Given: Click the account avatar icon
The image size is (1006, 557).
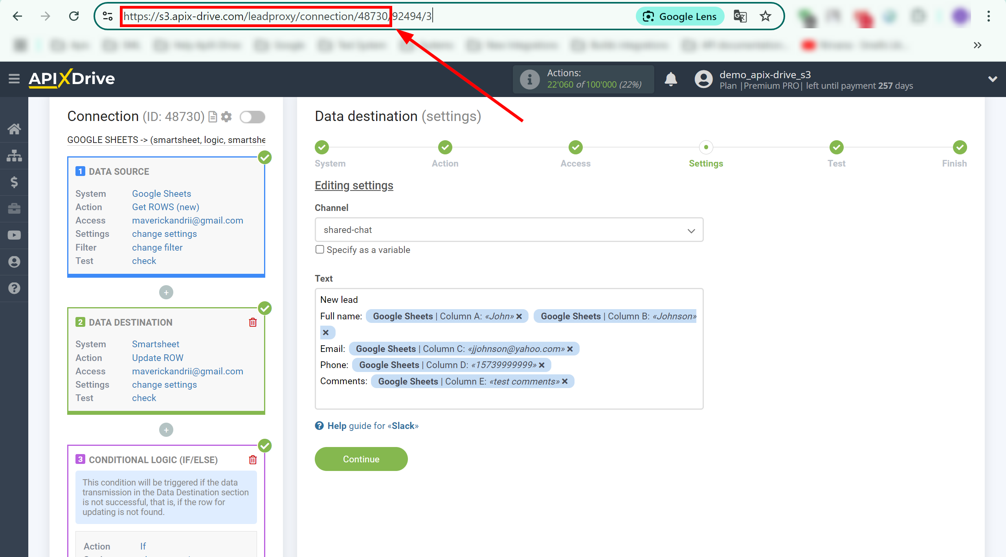Looking at the screenshot, I should (x=703, y=79).
